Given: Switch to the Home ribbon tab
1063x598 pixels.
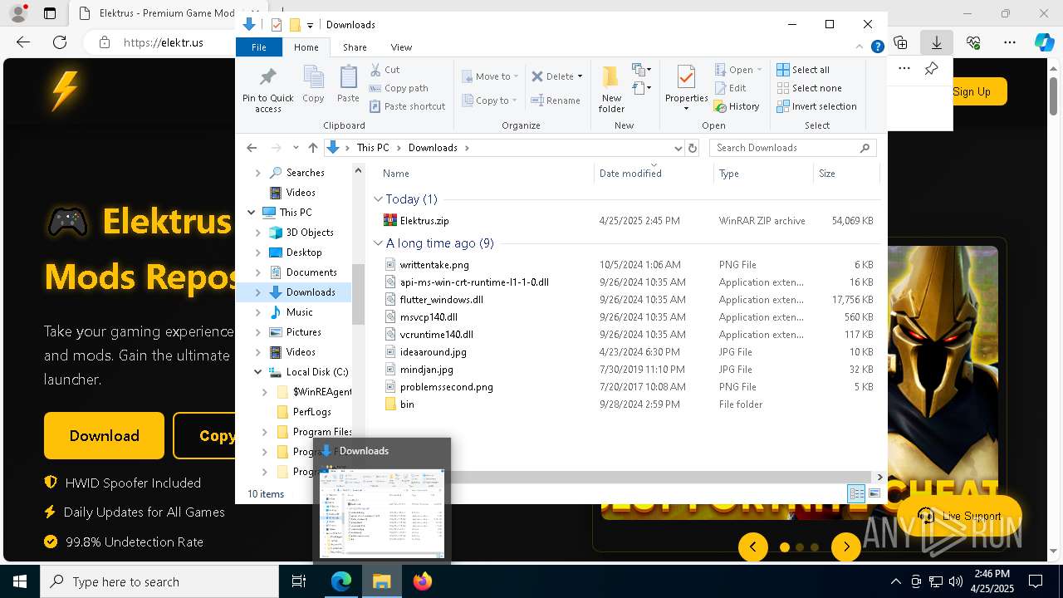Looking at the screenshot, I should click(x=306, y=47).
